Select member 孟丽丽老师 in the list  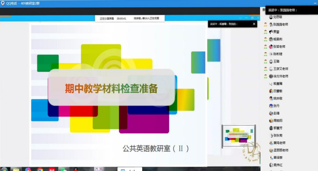281,150
